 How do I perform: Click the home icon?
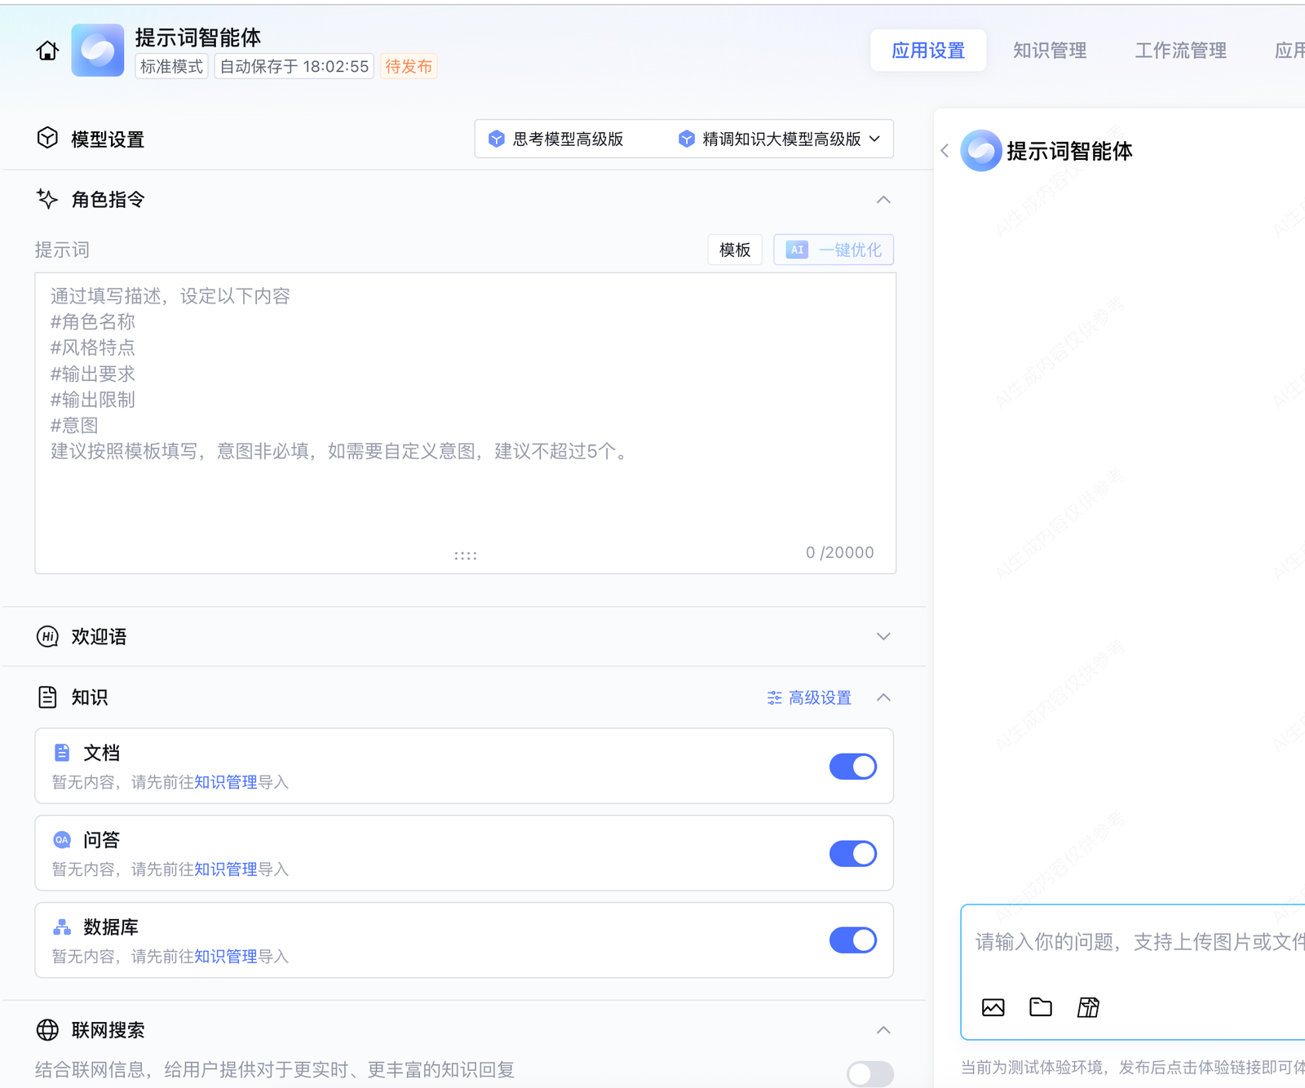point(47,51)
